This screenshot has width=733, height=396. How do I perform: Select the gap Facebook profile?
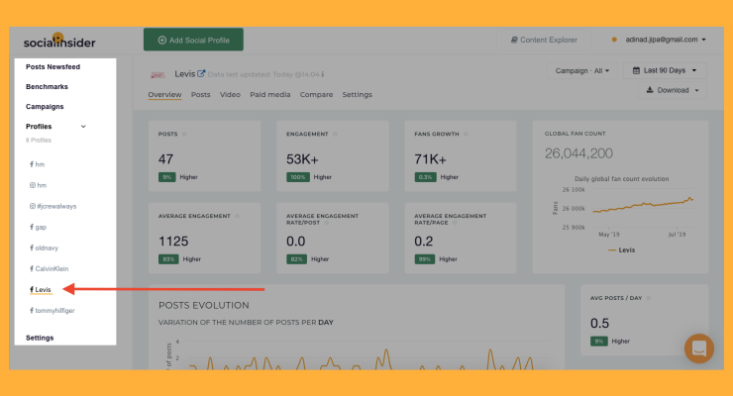[x=39, y=227]
